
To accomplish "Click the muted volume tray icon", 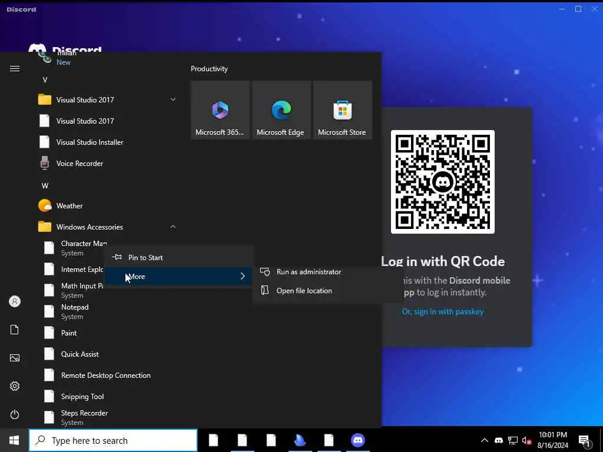I will [x=526, y=440].
